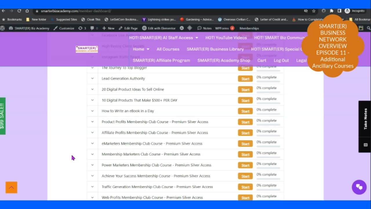The height and width of the screenshot is (209, 371).
Task: Open the Take Notes side tab
Action: [x=365, y=119]
